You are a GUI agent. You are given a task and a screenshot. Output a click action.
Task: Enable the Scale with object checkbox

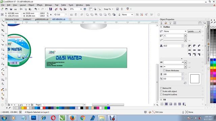tap(161, 91)
